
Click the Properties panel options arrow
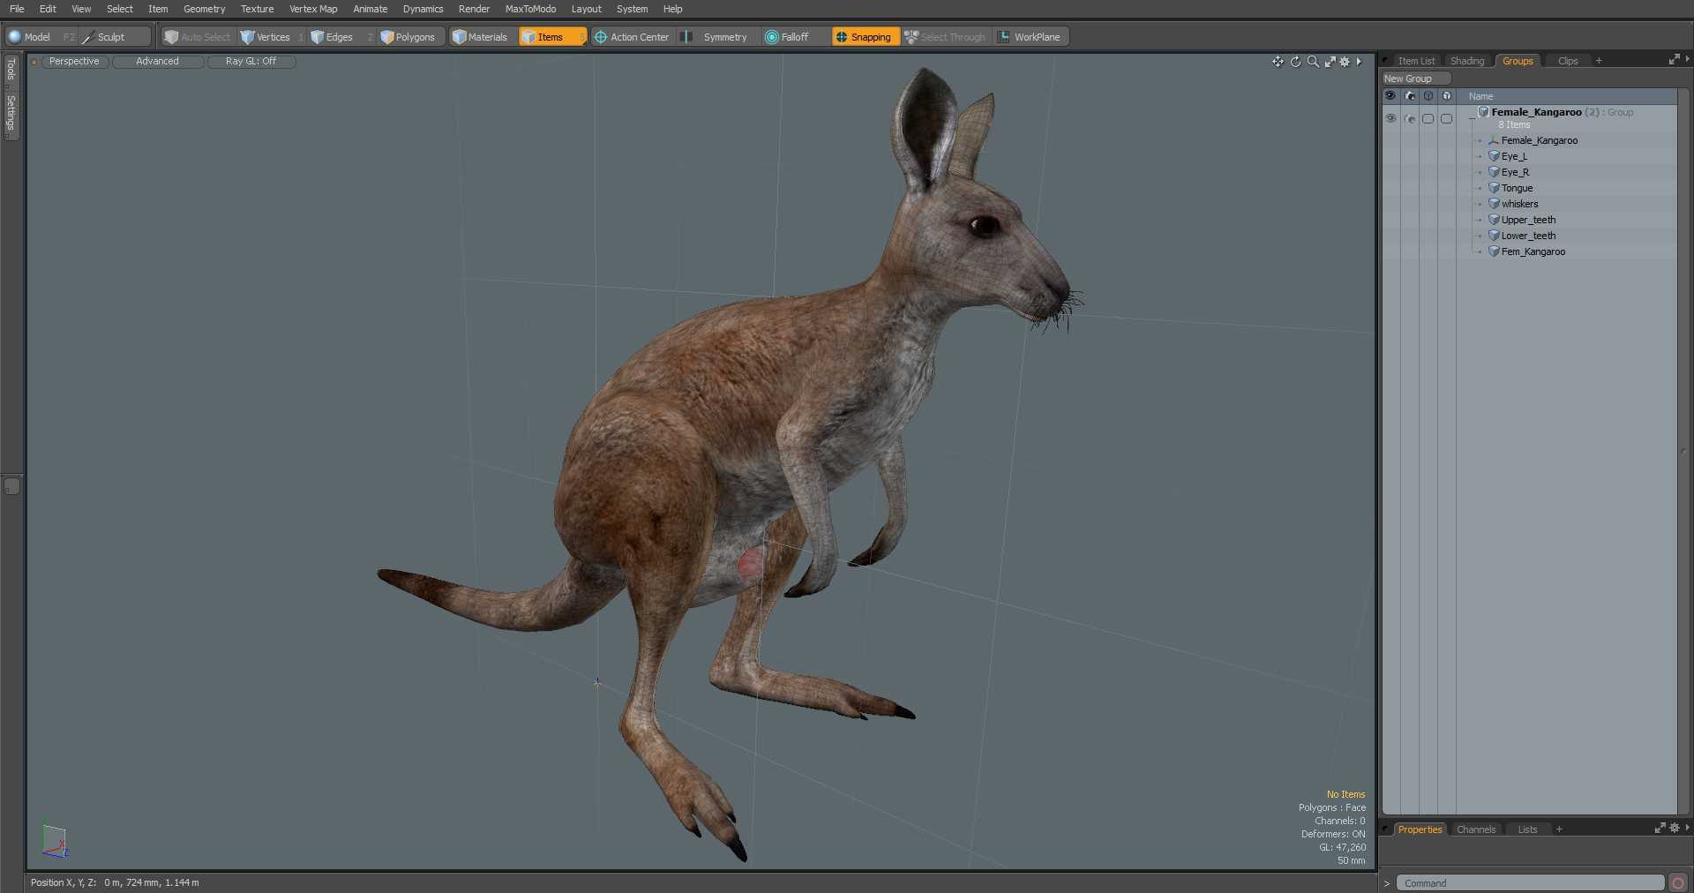point(1687,829)
